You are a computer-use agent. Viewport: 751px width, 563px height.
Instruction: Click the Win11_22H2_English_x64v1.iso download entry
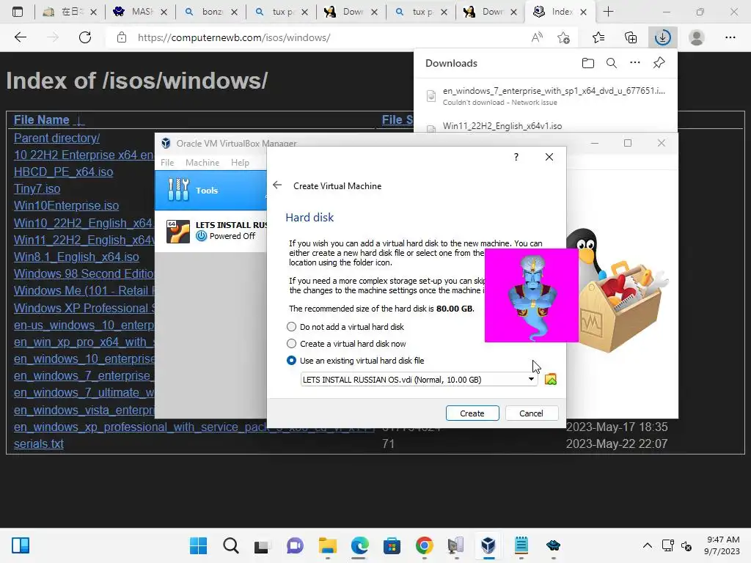[545, 126]
